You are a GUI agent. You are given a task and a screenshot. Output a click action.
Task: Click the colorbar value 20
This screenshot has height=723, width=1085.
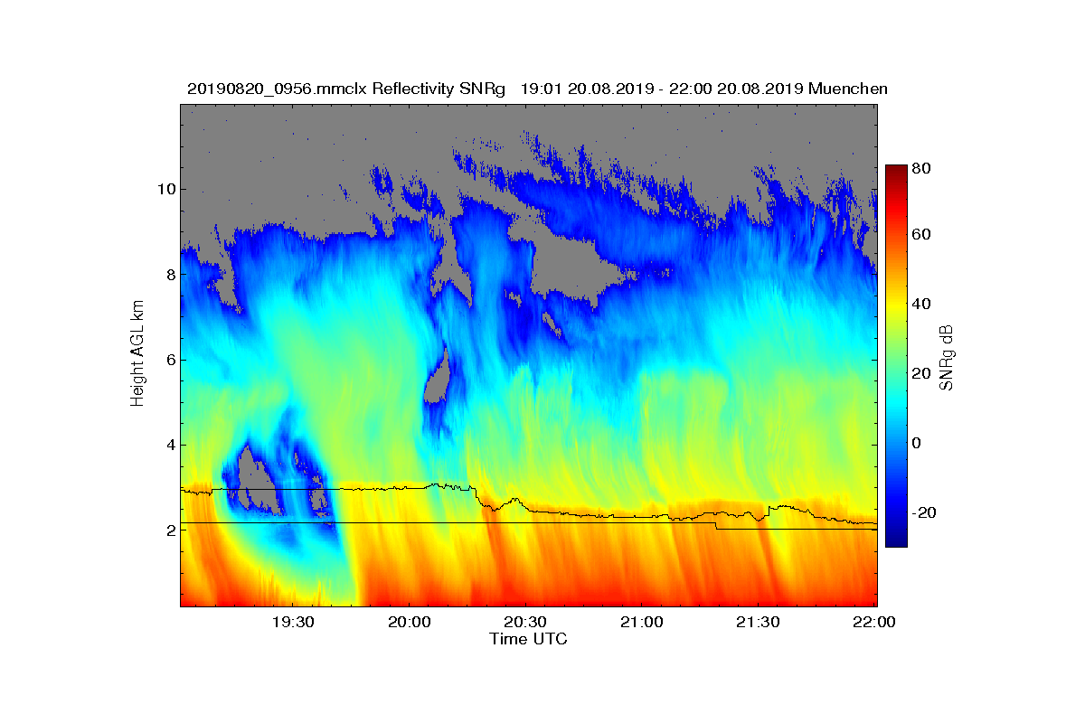pyautogui.click(x=922, y=373)
